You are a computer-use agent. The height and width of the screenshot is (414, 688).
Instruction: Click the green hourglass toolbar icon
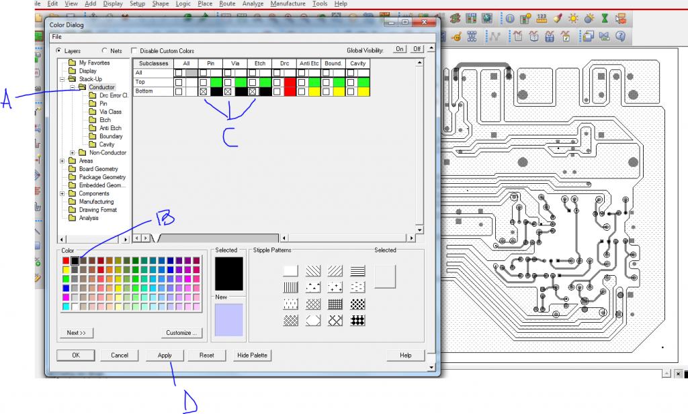[x=605, y=18]
